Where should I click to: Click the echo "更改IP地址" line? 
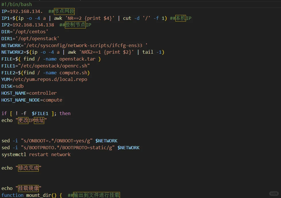pyautogui.click(x=24, y=120)
